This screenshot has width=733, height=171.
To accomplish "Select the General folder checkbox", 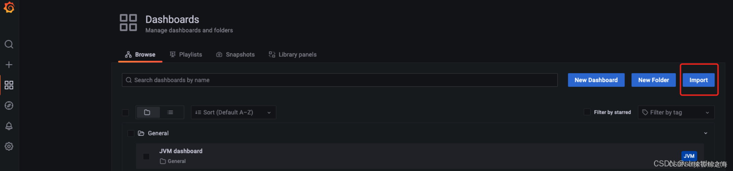I will (x=131, y=133).
